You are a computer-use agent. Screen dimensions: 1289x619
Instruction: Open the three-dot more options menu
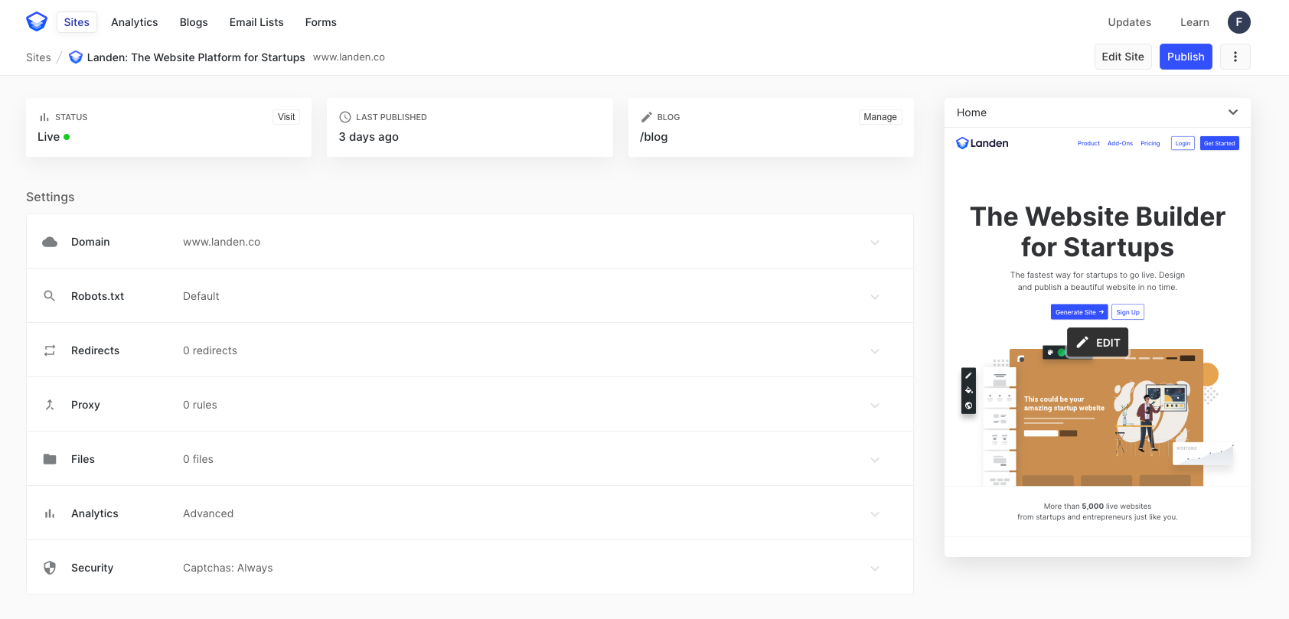[1235, 57]
